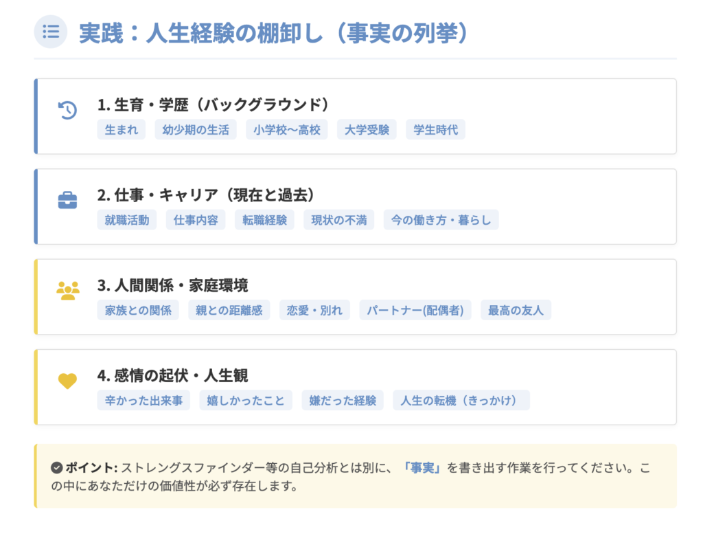This screenshot has height=536, width=703.
Task: Click the yellow heart icon
Action: pos(67,381)
